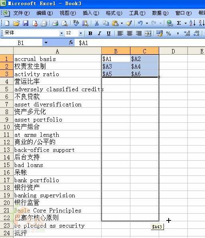Copy the selection with the Copy icon
The width and height of the screenshot is (205, 238).
[106, 23]
